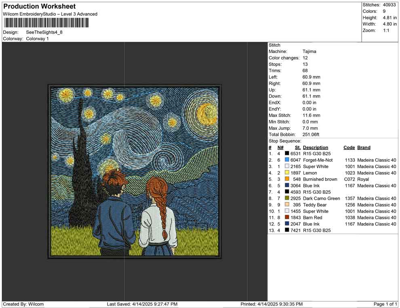
Task: Click the Created By: Wilcom footer text
Action: click(23, 304)
